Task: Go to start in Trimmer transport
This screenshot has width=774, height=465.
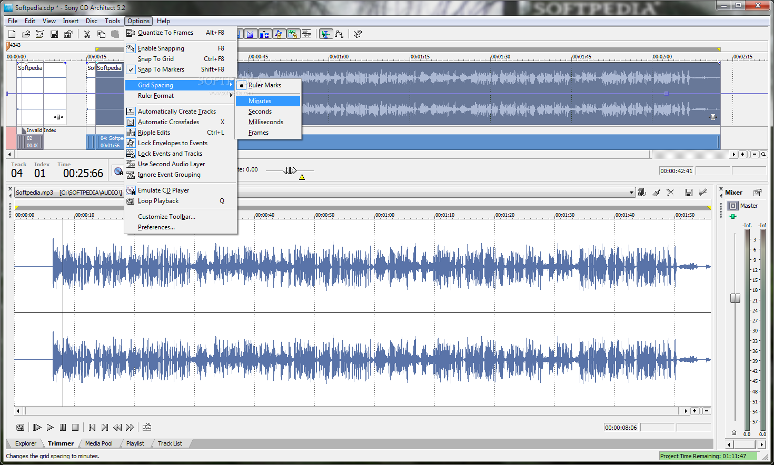Action: coord(92,427)
